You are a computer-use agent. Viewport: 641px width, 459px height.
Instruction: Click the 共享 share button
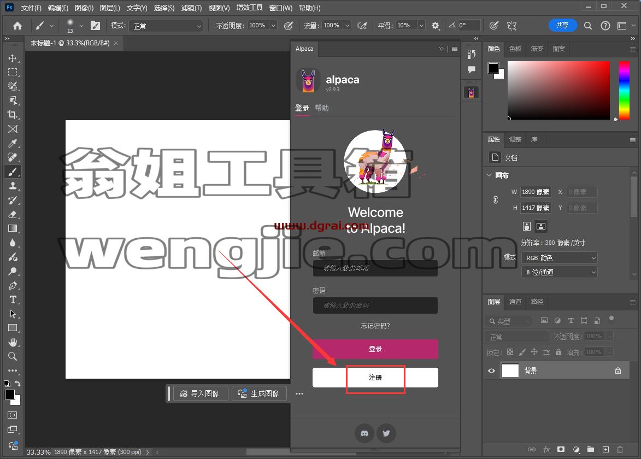coord(562,25)
